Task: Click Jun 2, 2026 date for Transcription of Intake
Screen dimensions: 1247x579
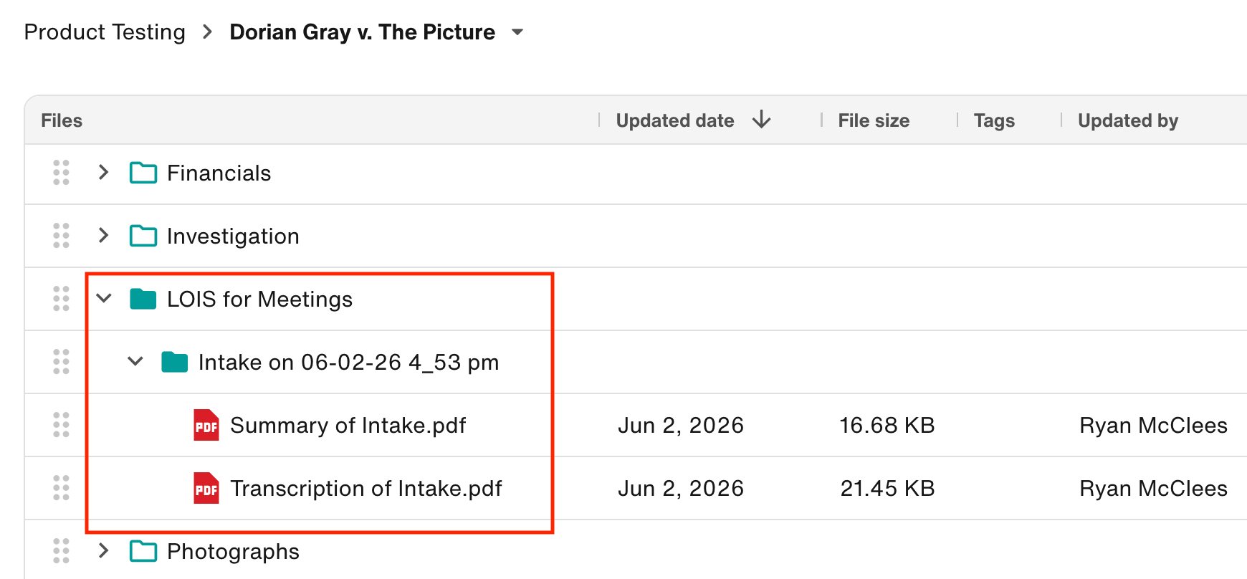Action: tap(681, 489)
